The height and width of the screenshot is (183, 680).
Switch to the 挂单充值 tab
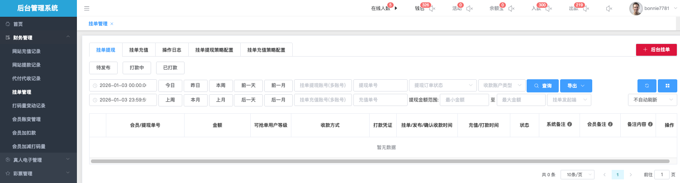click(x=138, y=50)
